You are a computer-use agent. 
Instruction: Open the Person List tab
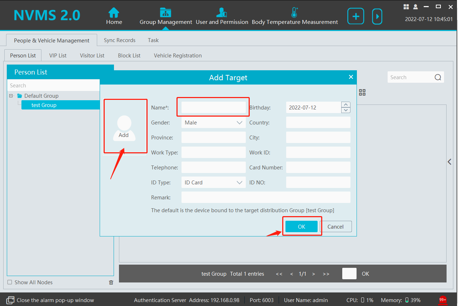23,55
